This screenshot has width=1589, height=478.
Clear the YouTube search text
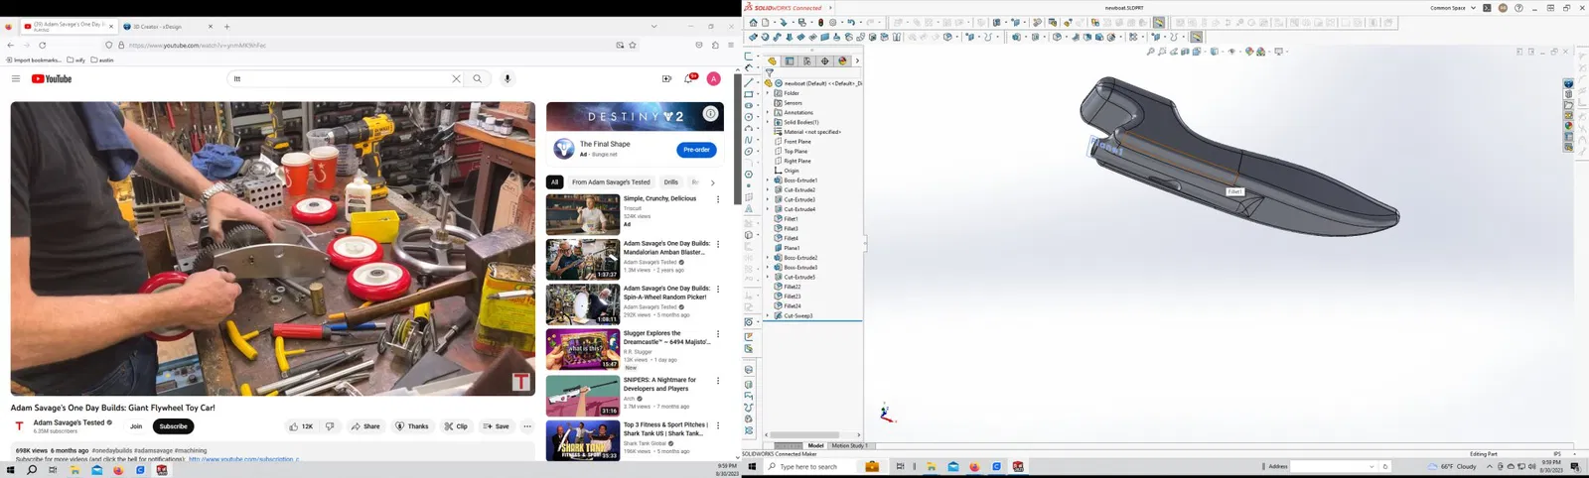[457, 79]
